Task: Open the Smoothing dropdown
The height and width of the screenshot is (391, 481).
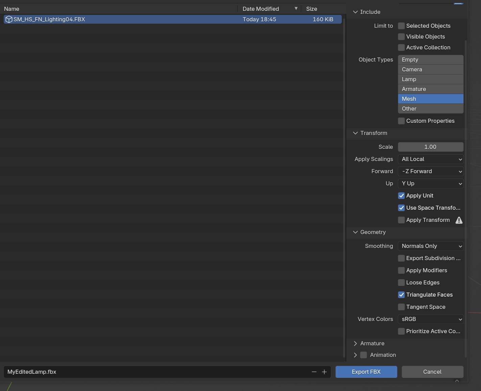Action: (x=431, y=246)
